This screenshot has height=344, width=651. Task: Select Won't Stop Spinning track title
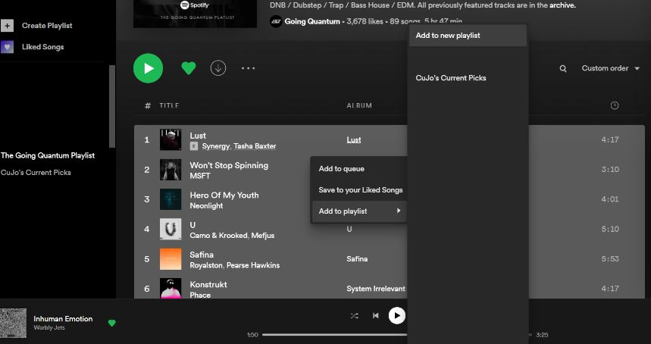click(x=229, y=165)
